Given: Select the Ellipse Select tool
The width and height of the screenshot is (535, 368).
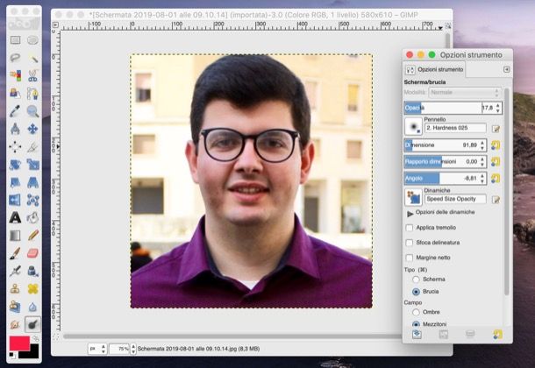Looking at the screenshot, I should 32,40.
